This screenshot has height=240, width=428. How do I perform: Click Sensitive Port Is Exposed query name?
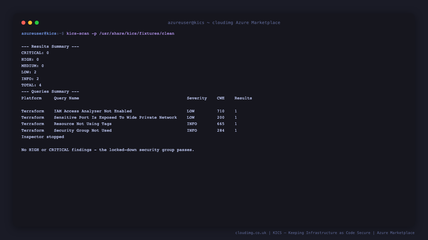(x=115, y=118)
